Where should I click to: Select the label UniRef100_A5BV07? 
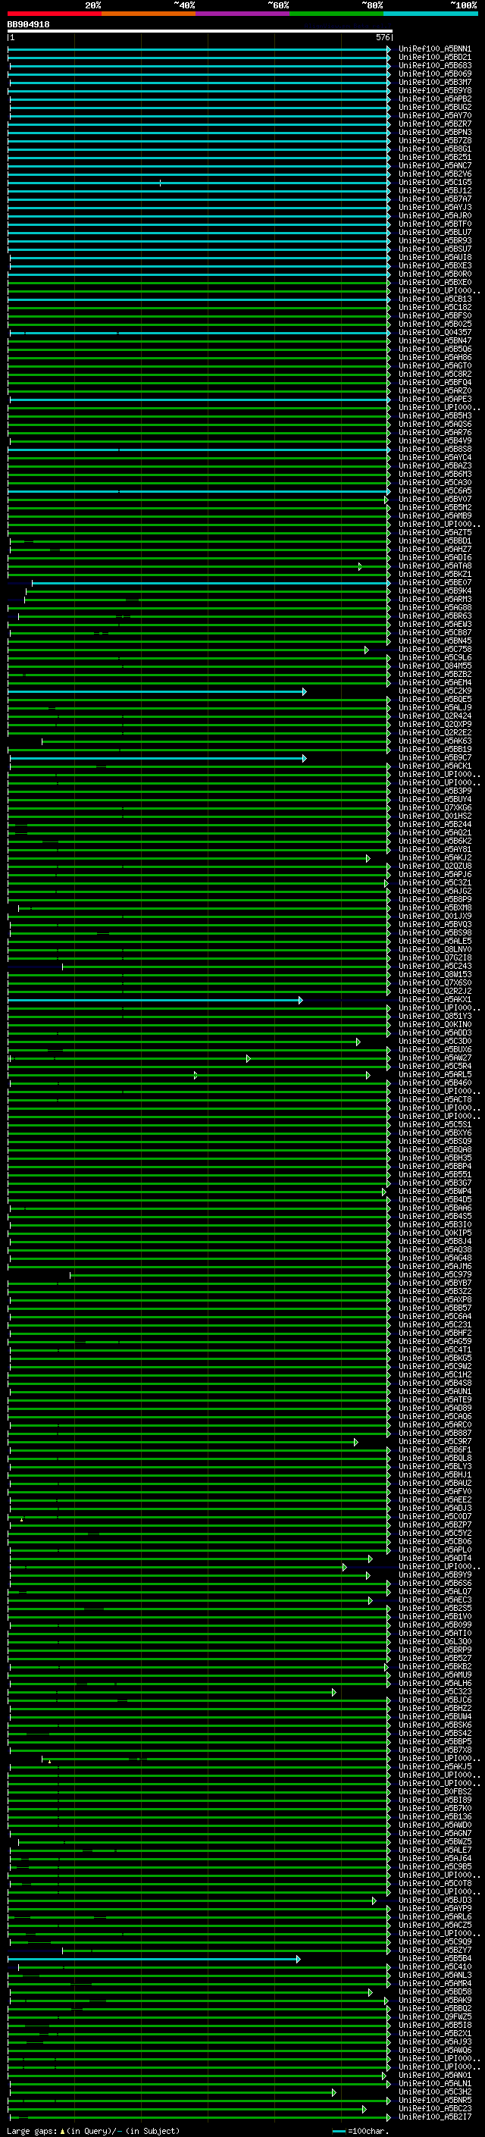point(435,500)
